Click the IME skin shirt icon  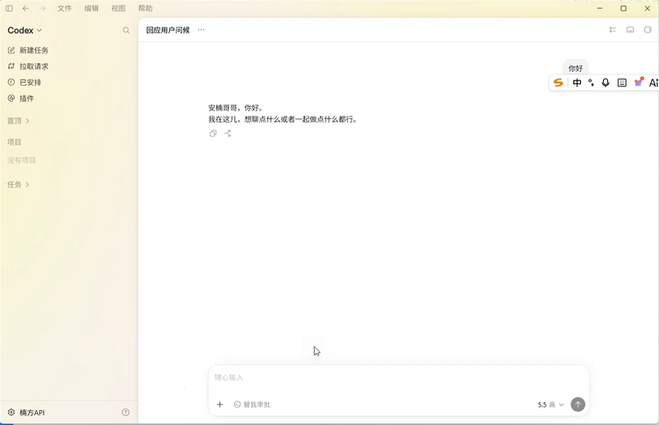(x=639, y=82)
